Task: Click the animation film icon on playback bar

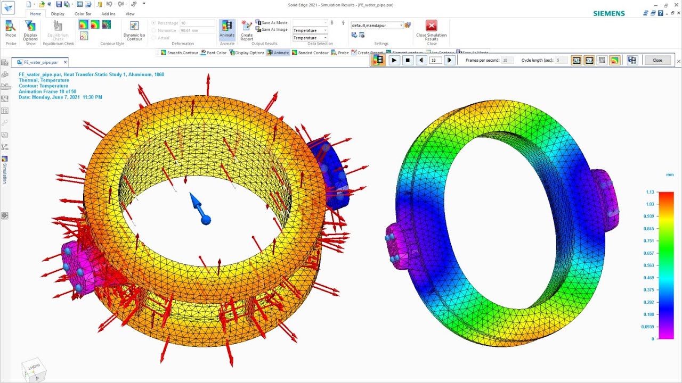Action: point(378,60)
